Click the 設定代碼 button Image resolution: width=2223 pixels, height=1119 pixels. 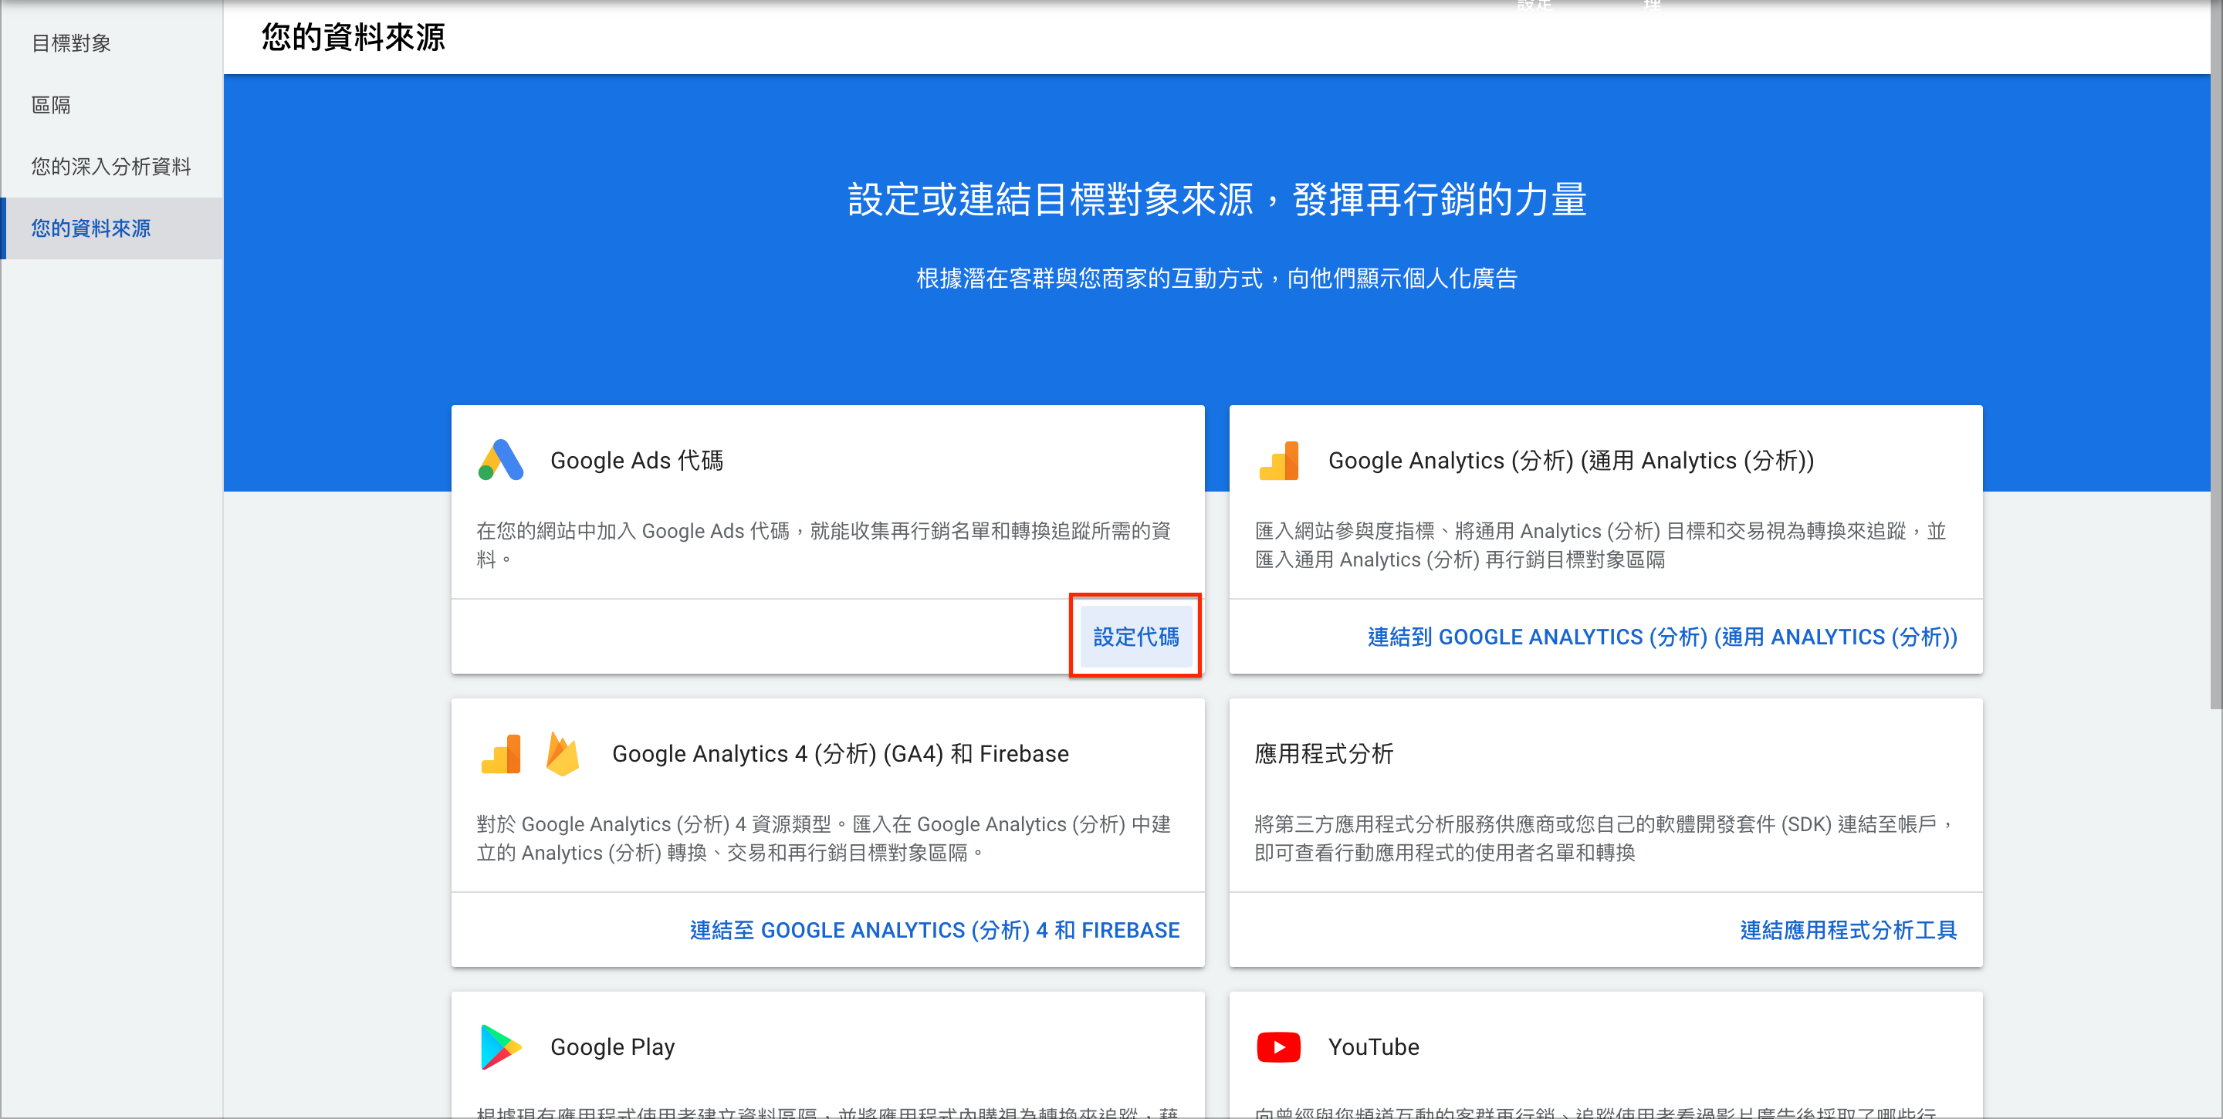coord(1135,637)
